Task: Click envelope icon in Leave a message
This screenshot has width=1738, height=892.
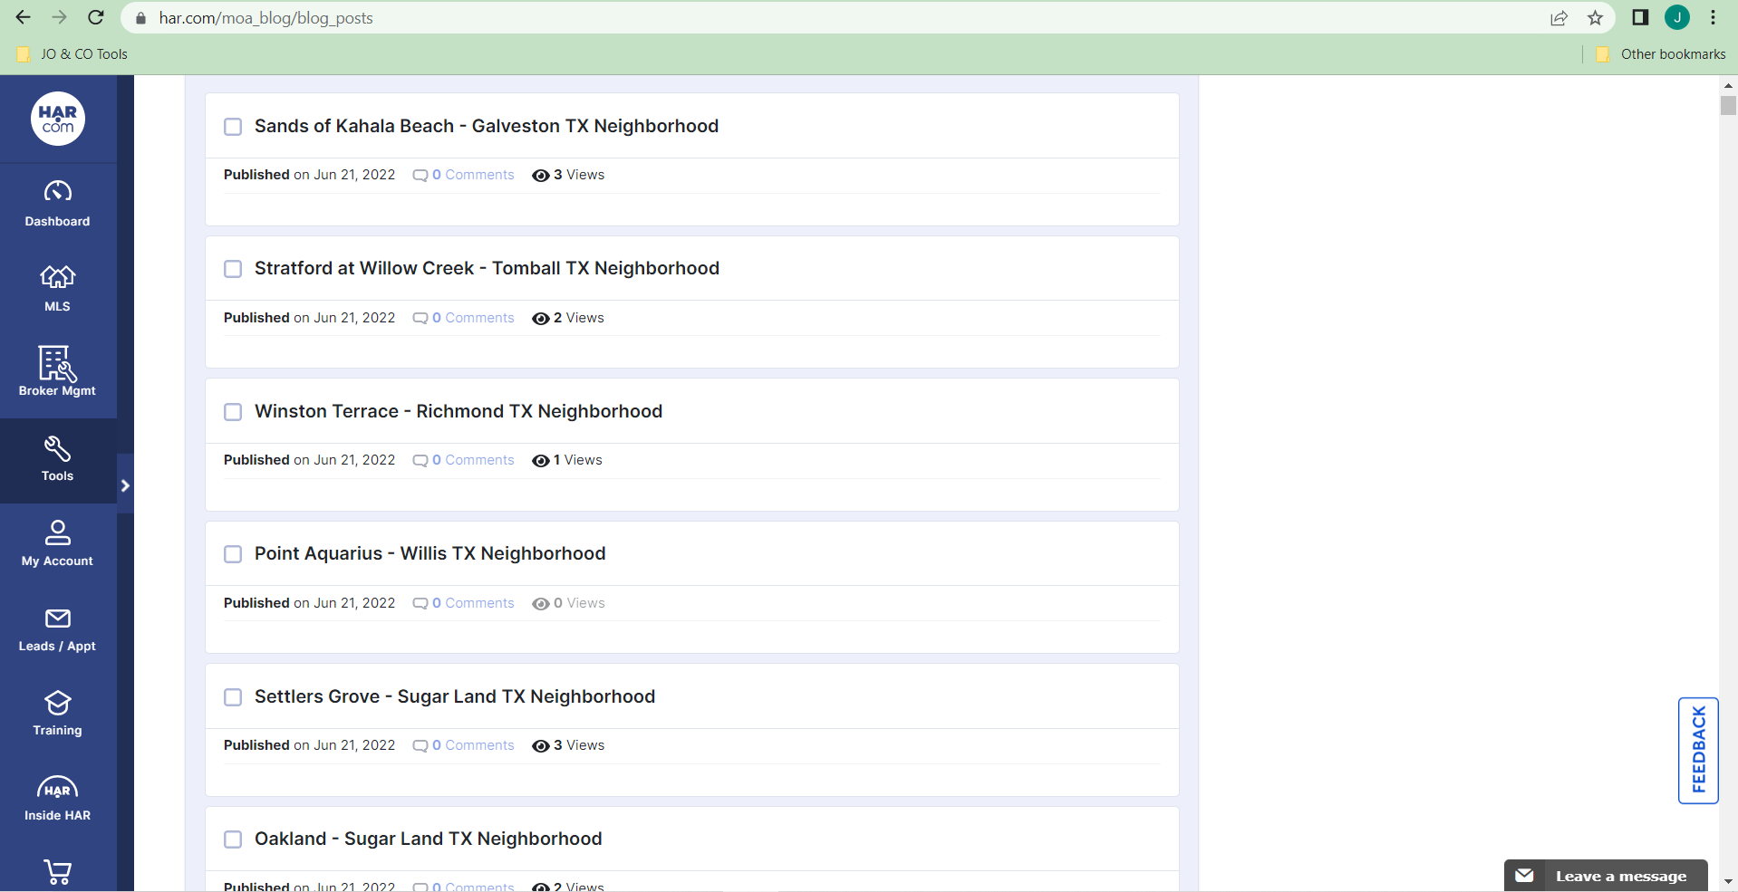Action: tap(1525, 876)
